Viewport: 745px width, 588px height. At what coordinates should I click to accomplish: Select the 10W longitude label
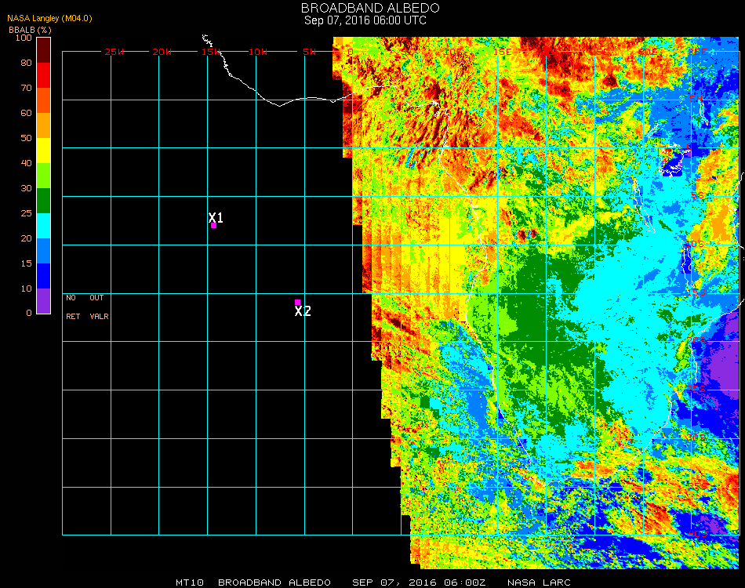(x=258, y=52)
